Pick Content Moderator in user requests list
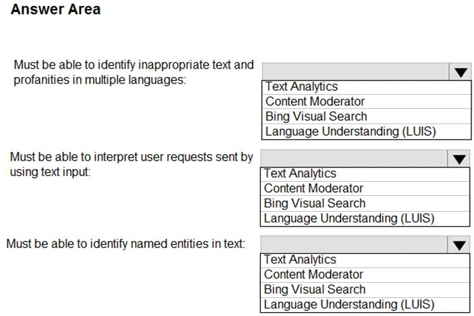This screenshot has width=474, height=316. pos(365,188)
